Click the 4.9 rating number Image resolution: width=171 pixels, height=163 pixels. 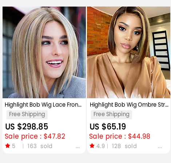[100, 146]
